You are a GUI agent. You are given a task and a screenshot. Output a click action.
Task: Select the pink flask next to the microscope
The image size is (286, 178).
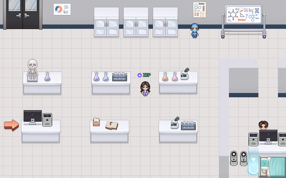point(175,77)
